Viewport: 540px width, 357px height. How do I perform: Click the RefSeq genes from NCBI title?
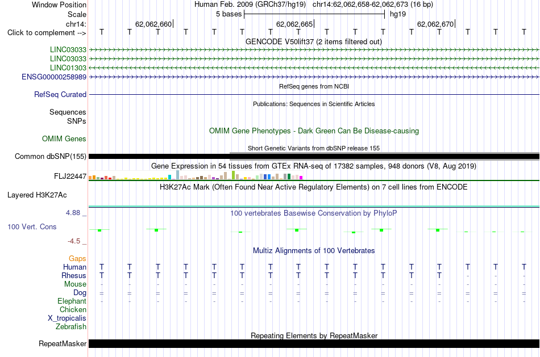click(x=314, y=86)
